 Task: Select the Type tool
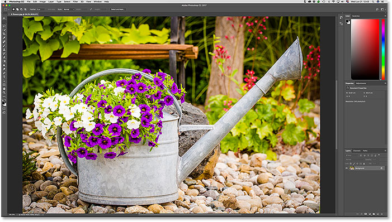[x=4, y=77]
